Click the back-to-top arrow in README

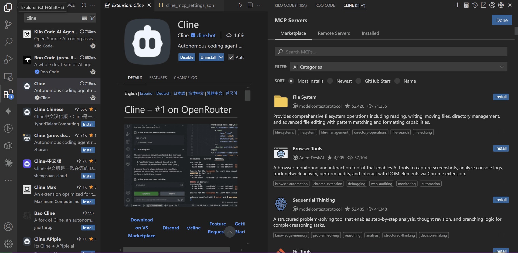pos(230,232)
